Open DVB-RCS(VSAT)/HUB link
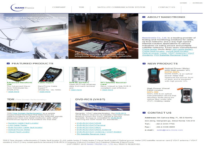204x146 pixels. (89, 123)
